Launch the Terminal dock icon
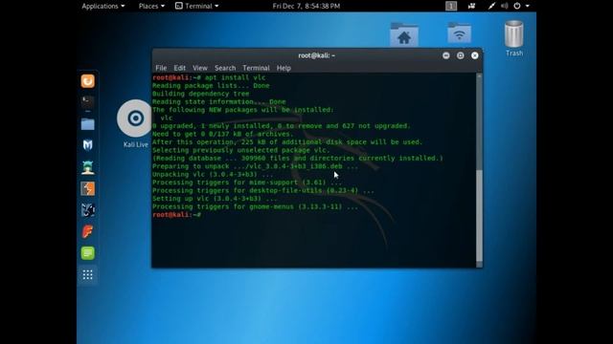This screenshot has height=344, width=613. [x=87, y=102]
